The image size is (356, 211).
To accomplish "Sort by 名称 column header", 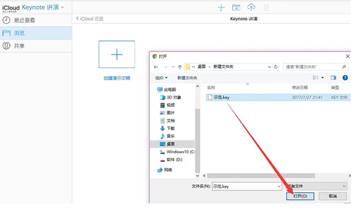I will click(x=211, y=88).
